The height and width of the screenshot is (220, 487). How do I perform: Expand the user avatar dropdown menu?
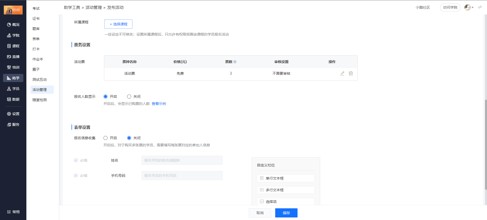(469, 7)
